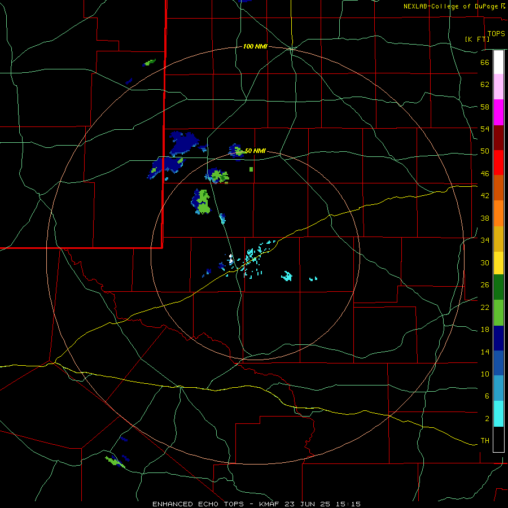Pick the light orange legend swatch
The width and height of the screenshot is (508, 508).
click(498, 213)
